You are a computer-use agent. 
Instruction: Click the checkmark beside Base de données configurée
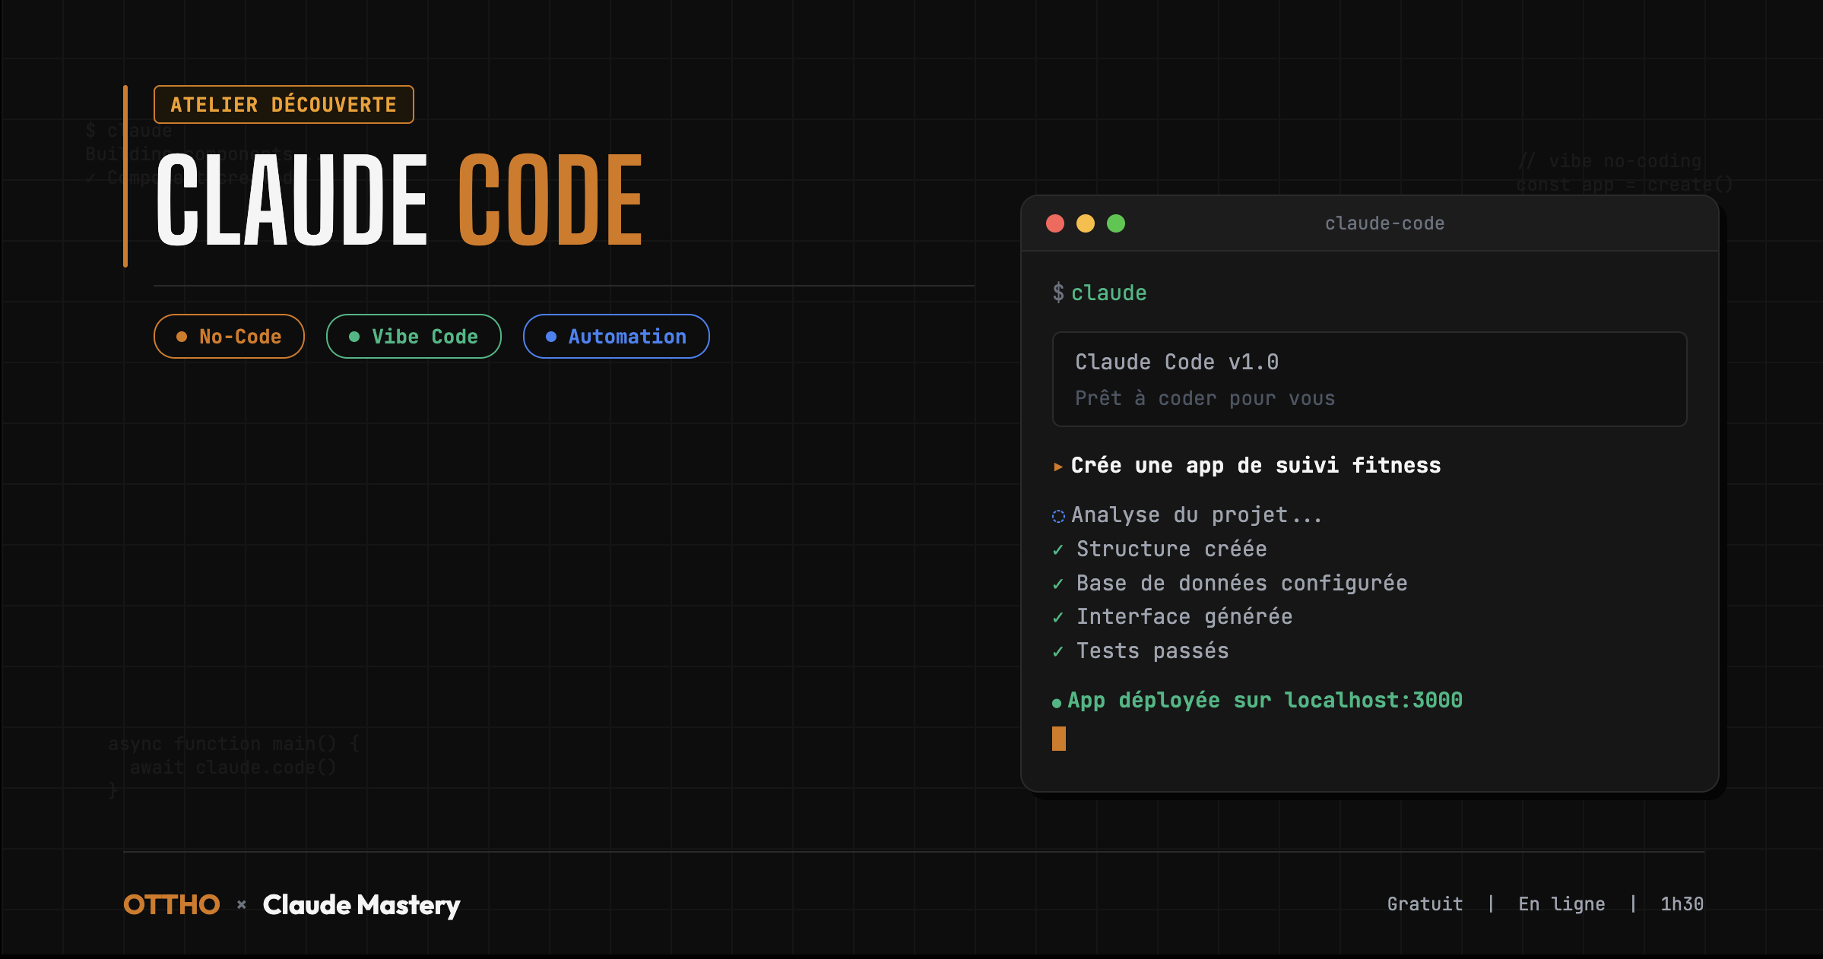pos(1058,583)
